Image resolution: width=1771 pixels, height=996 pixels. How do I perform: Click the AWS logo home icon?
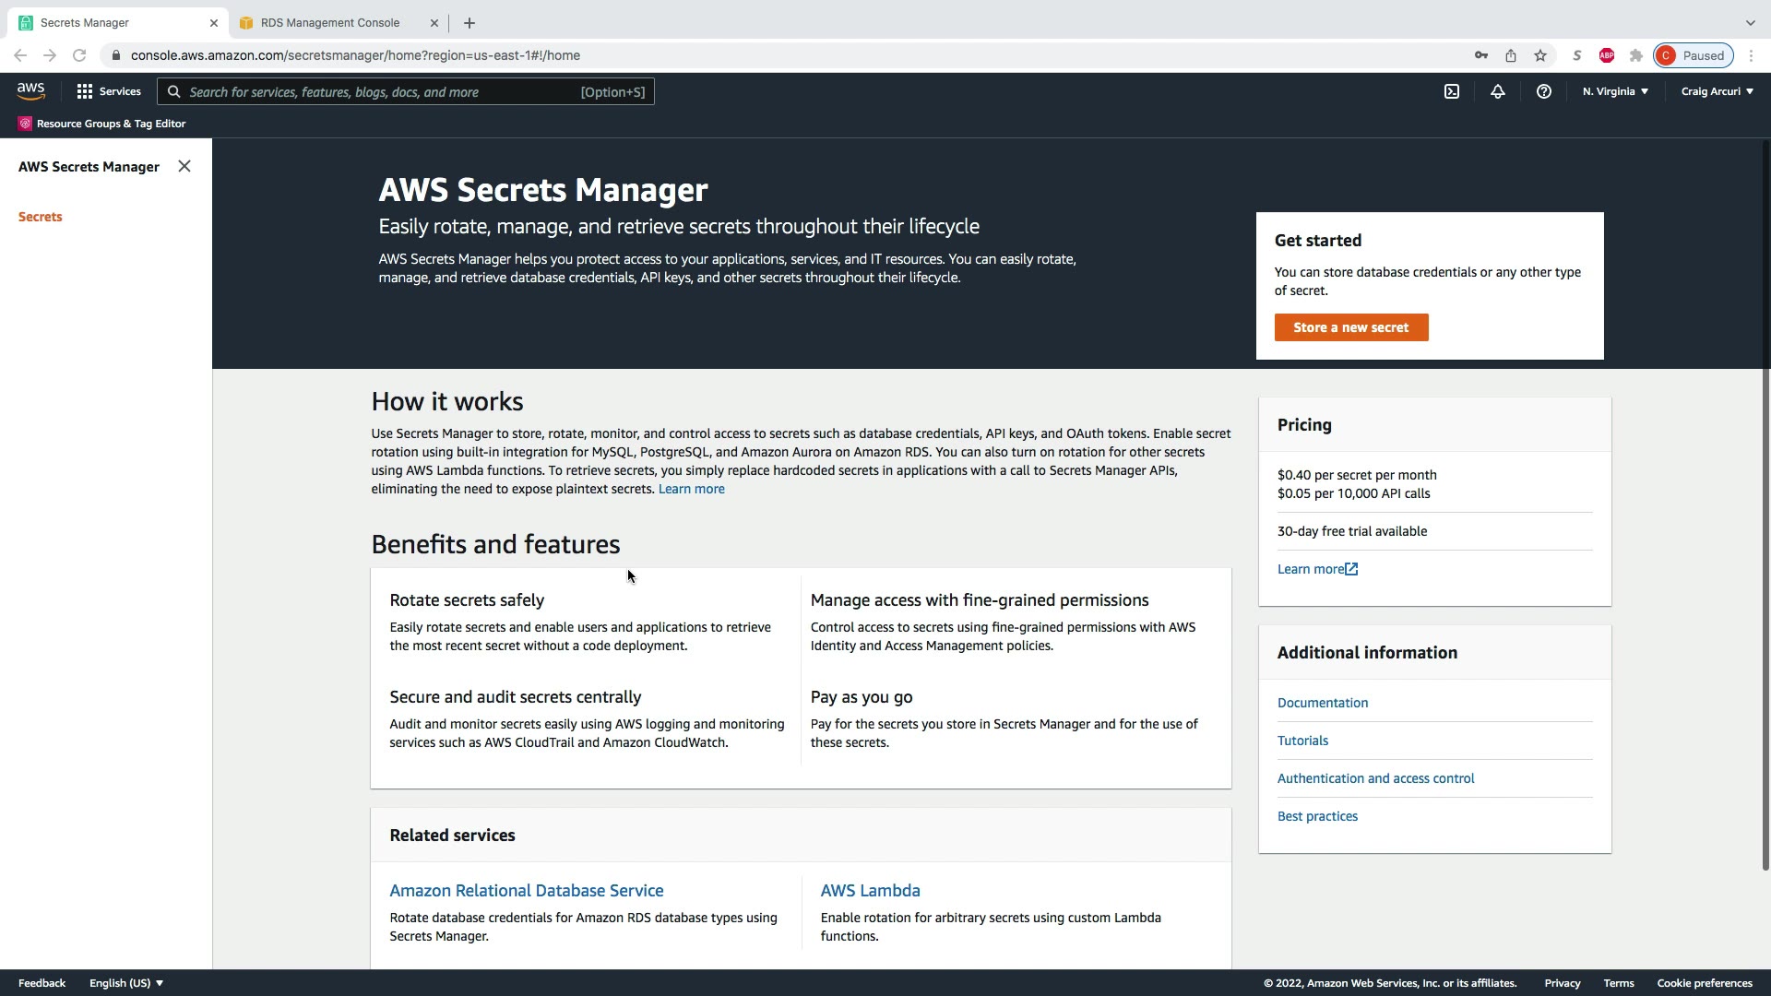click(x=30, y=91)
